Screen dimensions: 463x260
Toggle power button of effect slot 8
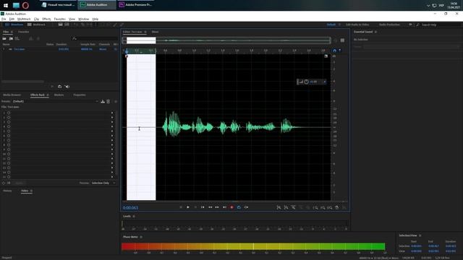tap(9, 144)
